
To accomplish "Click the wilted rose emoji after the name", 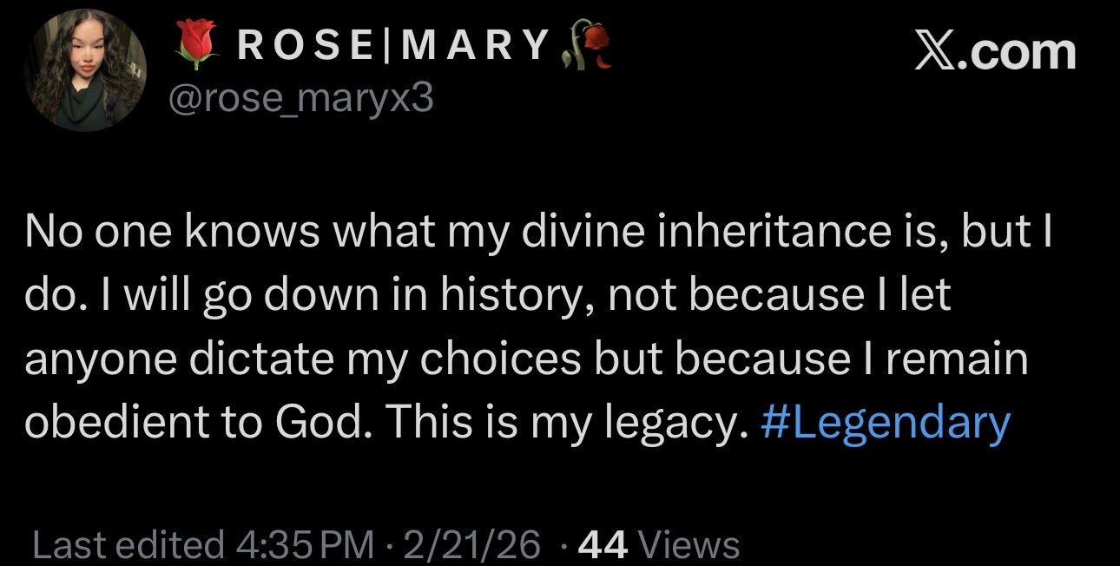I will 588,47.
